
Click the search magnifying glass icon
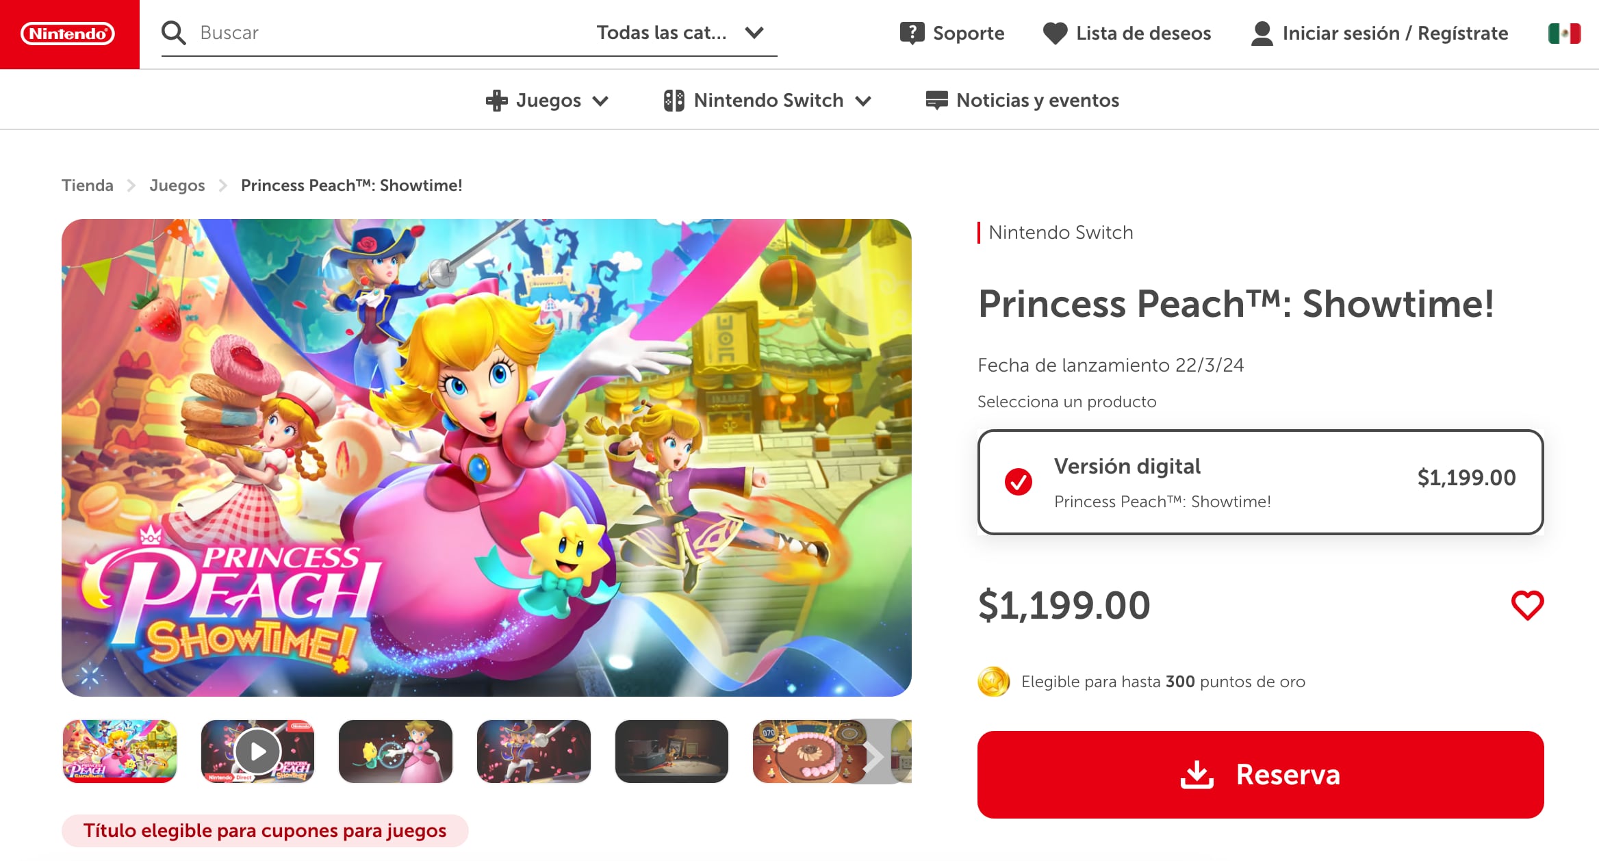[x=174, y=33]
